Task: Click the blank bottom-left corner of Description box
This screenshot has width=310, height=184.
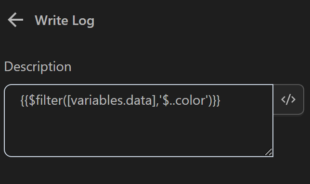Action: click(14, 148)
